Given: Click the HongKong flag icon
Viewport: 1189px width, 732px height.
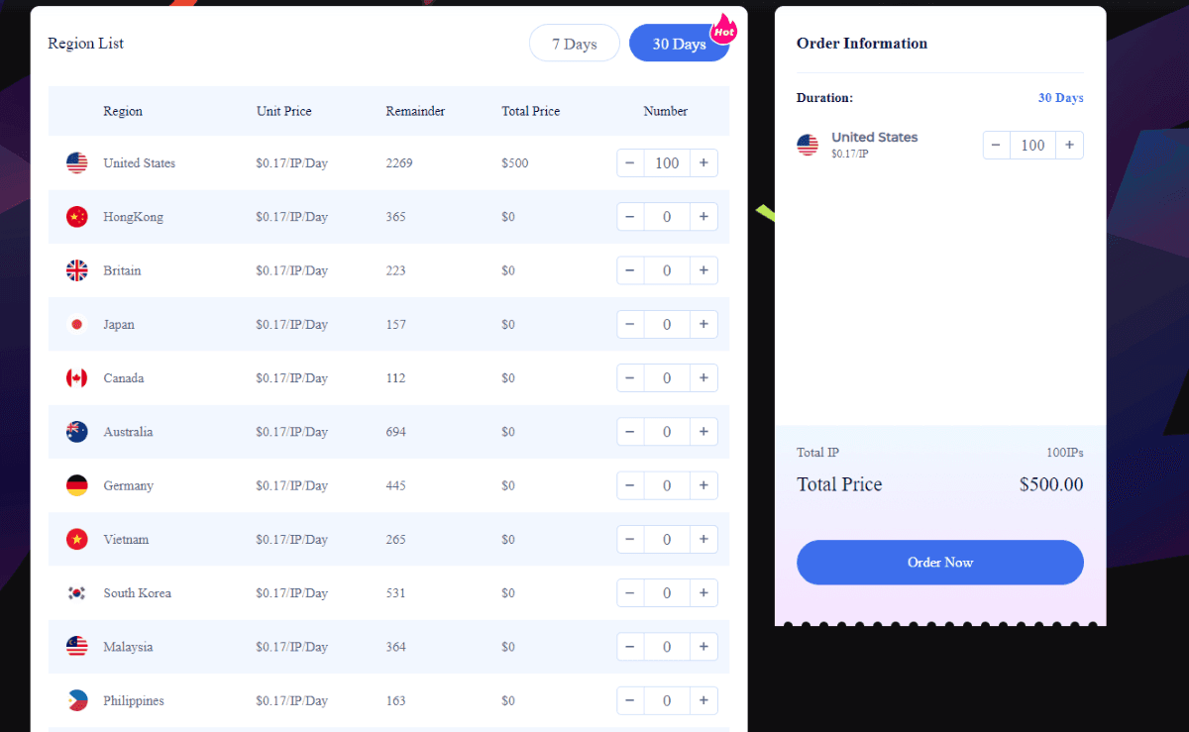Looking at the screenshot, I should 77,217.
